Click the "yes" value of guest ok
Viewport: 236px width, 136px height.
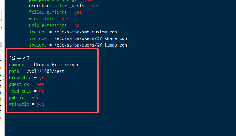[x=40, y=84]
